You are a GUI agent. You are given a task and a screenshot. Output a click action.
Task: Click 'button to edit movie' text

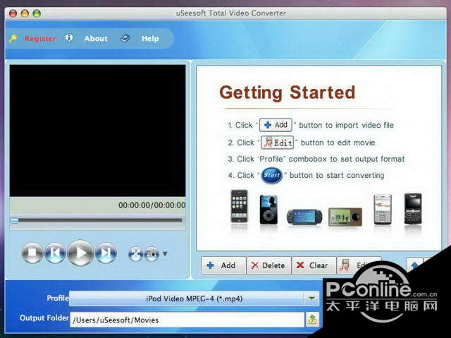(x=338, y=143)
